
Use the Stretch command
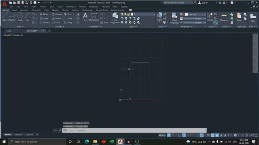45,23
